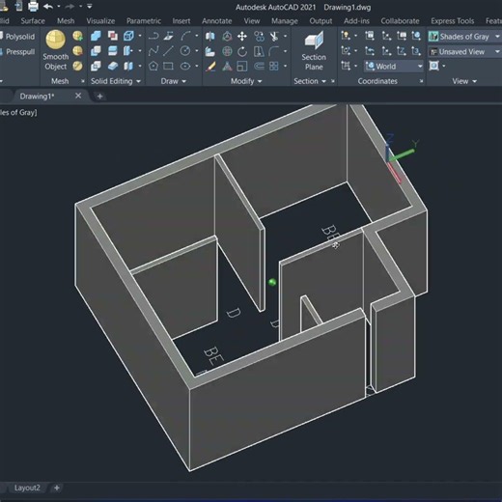Click the 3-Point UCS icon
The width and height of the screenshot is (502, 502).
416,51
